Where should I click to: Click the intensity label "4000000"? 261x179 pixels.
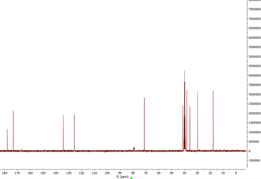click(x=255, y=75)
